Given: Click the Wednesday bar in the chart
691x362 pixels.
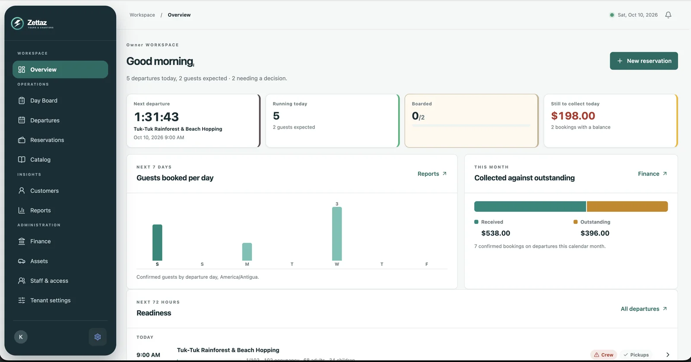Looking at the screenshot, I should pos(337,234).
